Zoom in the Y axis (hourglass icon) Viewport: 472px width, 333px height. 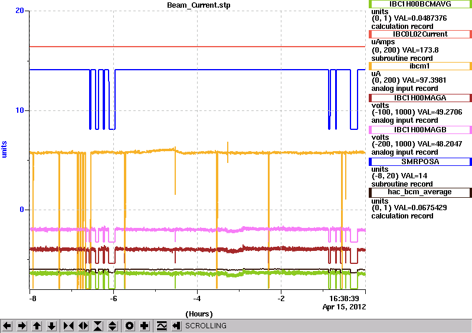point(98,326)
